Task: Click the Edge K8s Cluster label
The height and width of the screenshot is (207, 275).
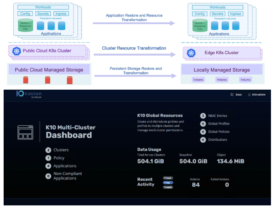Action: pos(221,53)
